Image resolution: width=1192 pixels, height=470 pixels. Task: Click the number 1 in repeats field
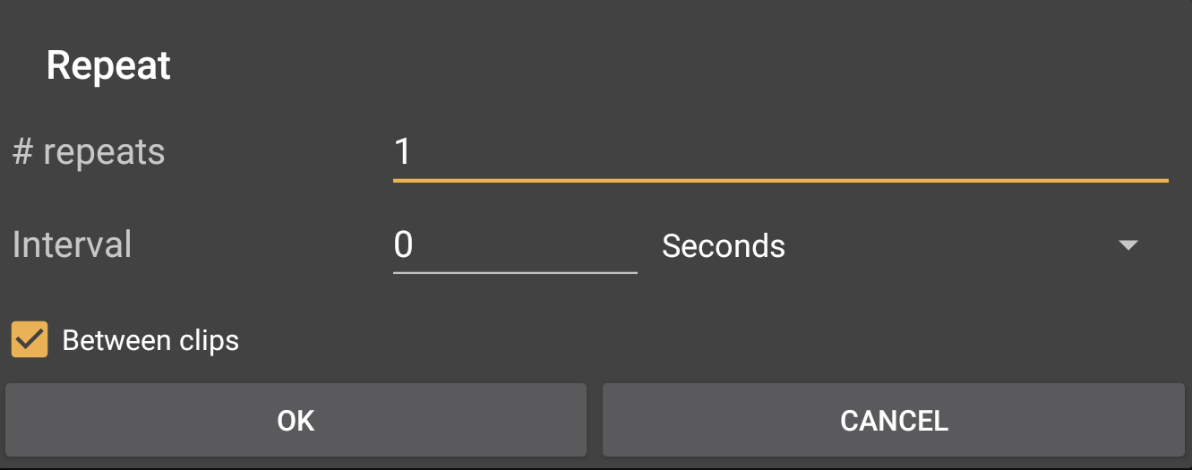pos(403,151)
